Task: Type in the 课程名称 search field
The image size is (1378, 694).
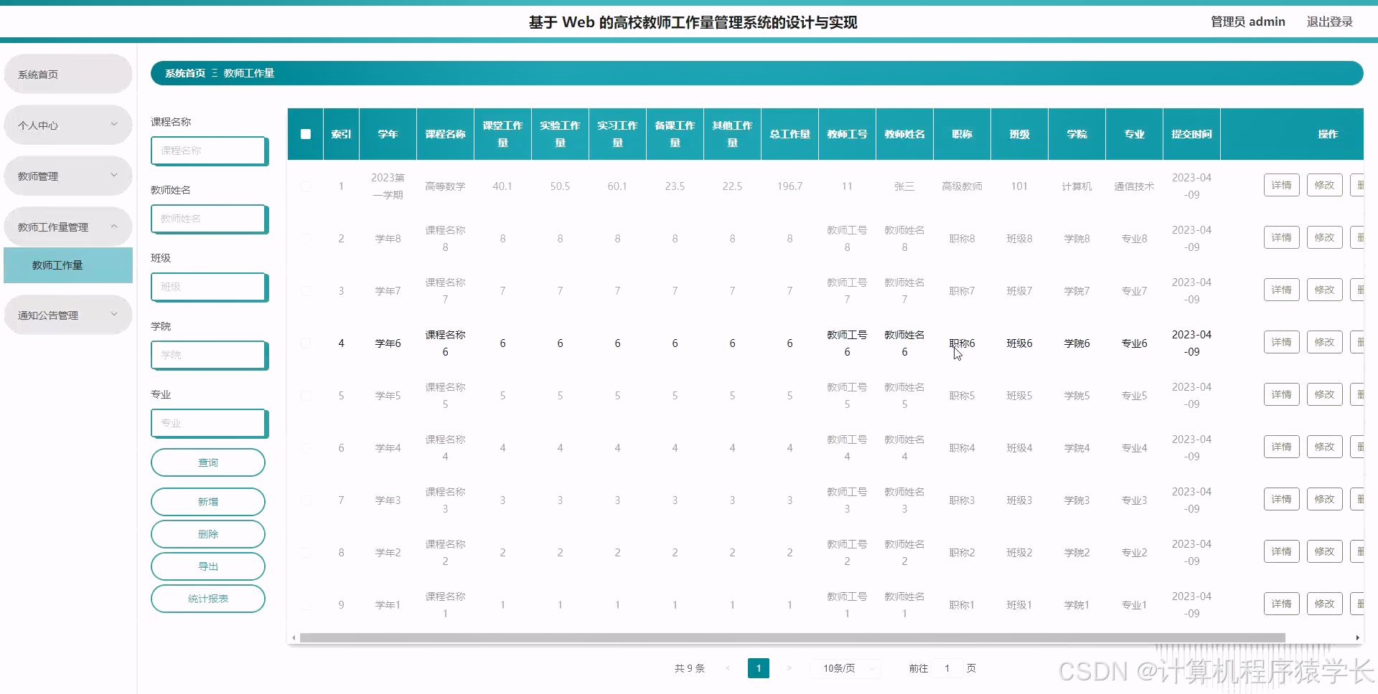Action: coord(207,151)
